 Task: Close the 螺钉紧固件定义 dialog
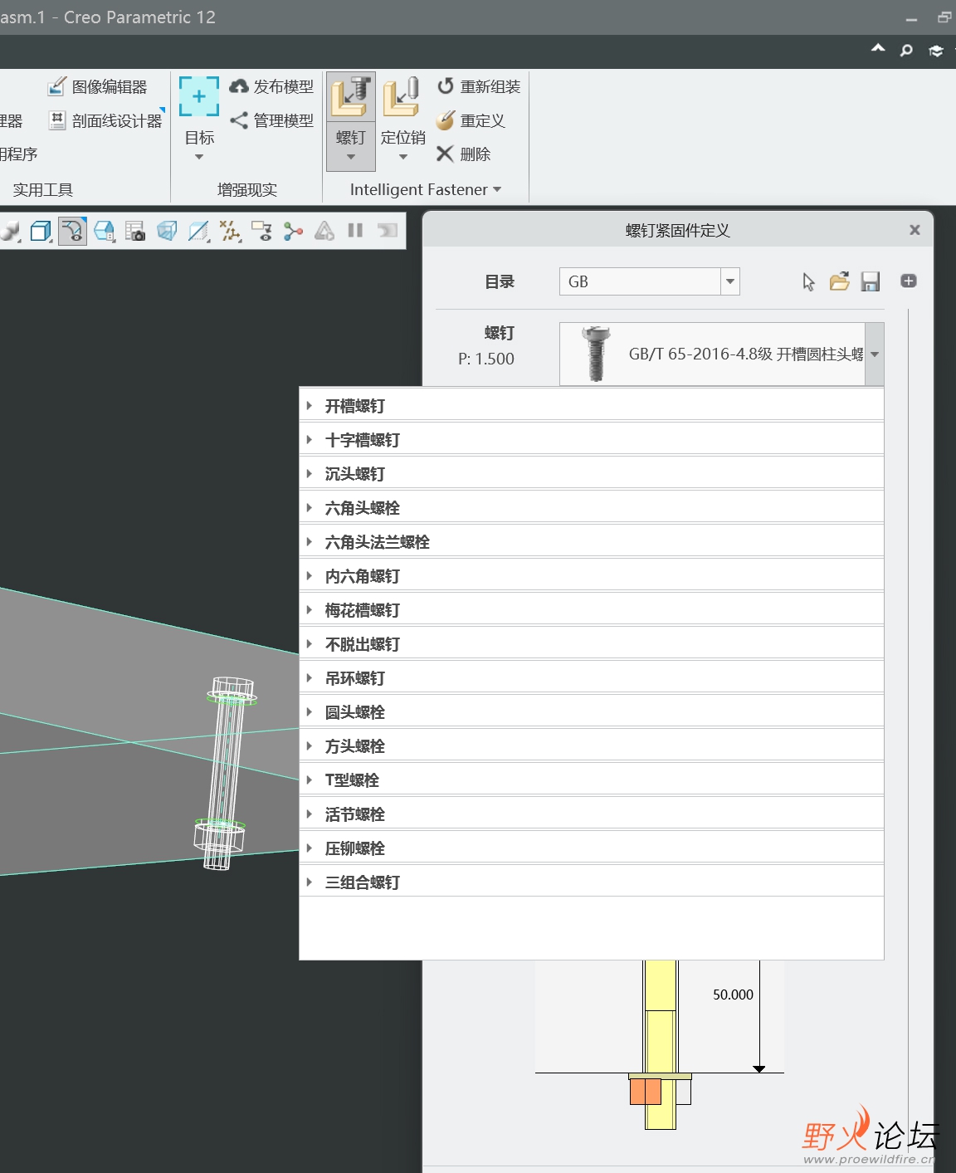(915, 230)
